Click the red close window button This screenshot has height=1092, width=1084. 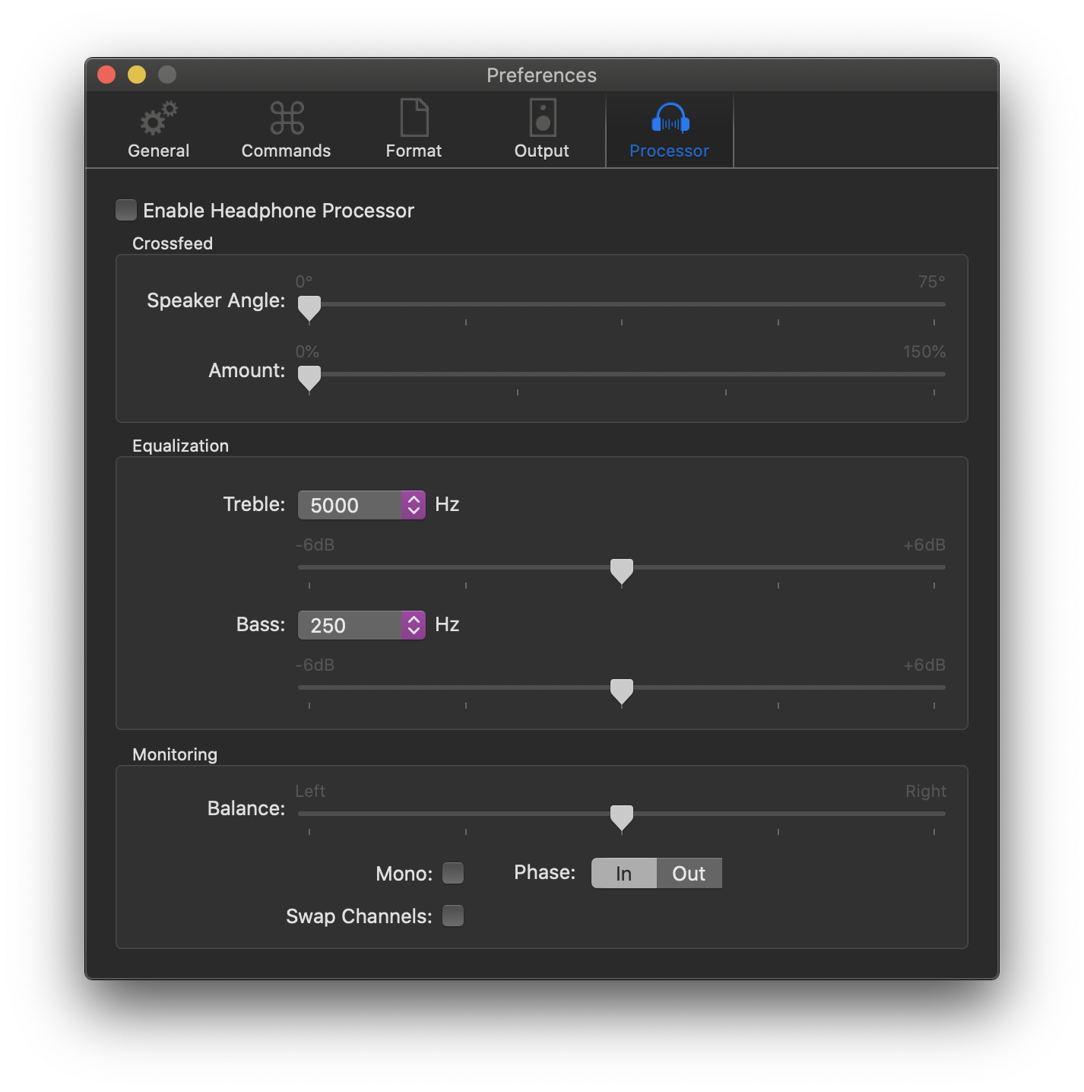[x=106, y=75]
